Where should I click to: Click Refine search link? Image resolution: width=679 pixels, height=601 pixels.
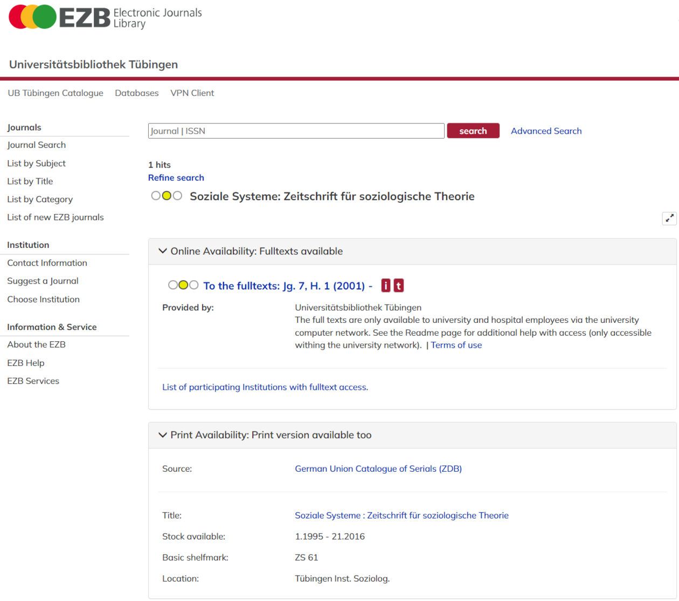[176, 178]
